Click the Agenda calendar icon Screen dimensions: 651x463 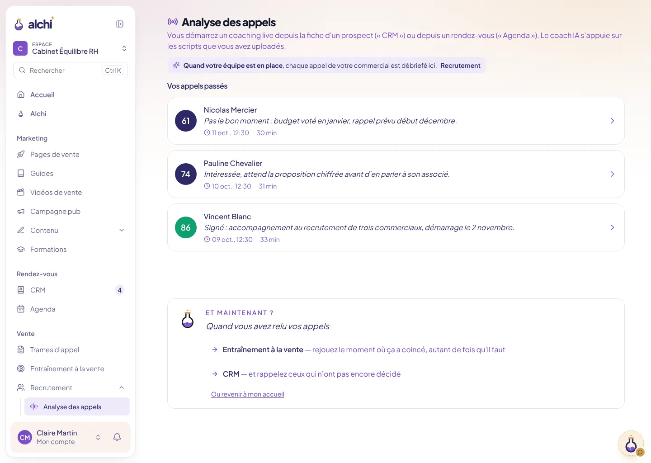(21, 309)
